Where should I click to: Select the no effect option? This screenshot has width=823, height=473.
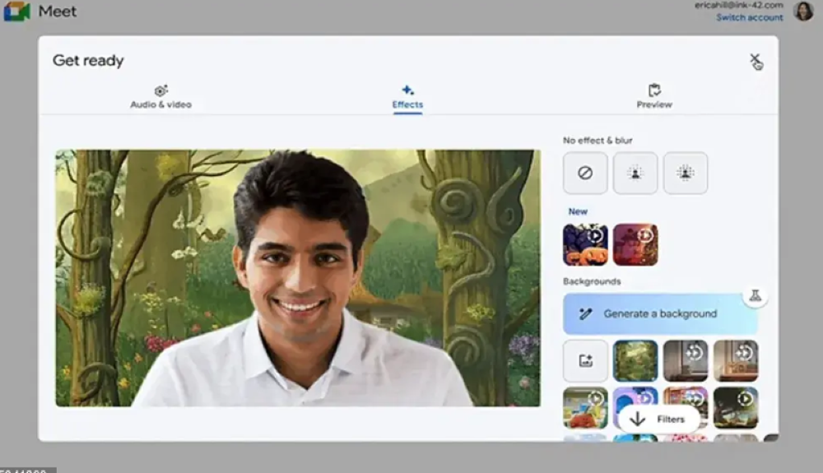(x=585, y=173)
